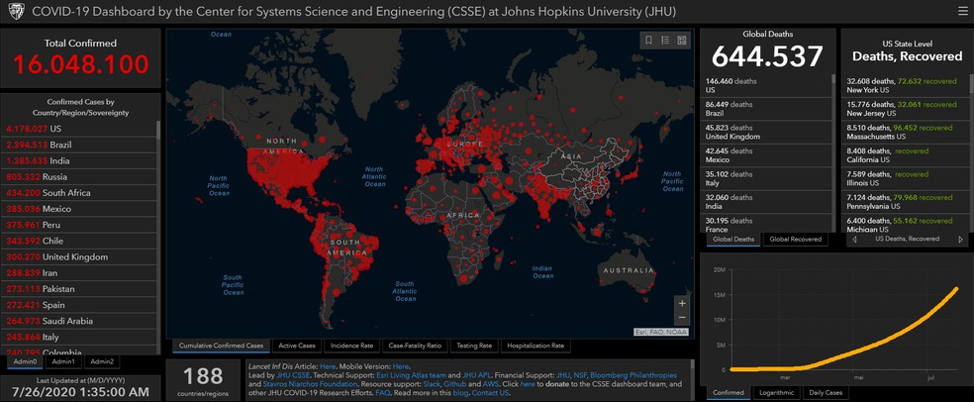Zoom out on the map with minus
This screenshot has height=402, width=974.
click(x=682, y=318)
